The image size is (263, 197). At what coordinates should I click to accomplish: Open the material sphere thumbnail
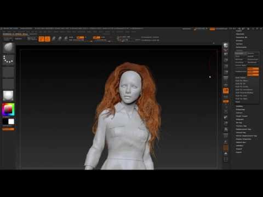click(8, 96)
